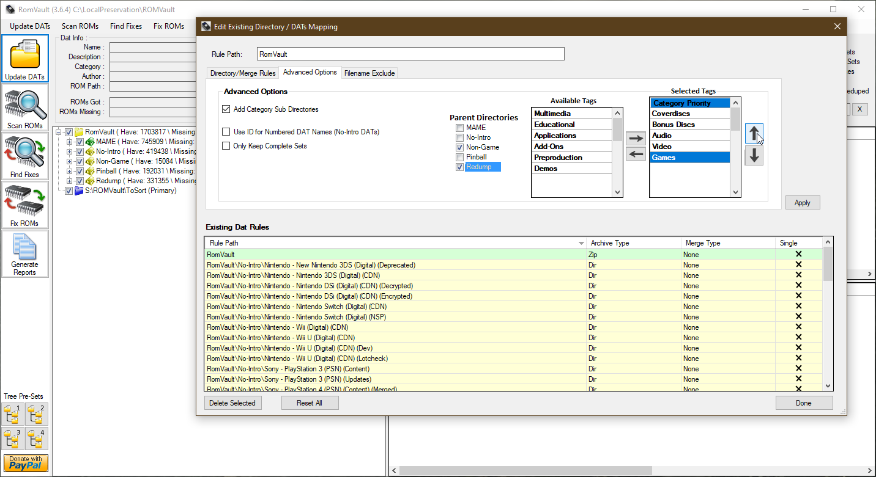The image size is (876, 477).
Task: Select Bonus Discs in Selected Tags
Action: click(690, 125)
